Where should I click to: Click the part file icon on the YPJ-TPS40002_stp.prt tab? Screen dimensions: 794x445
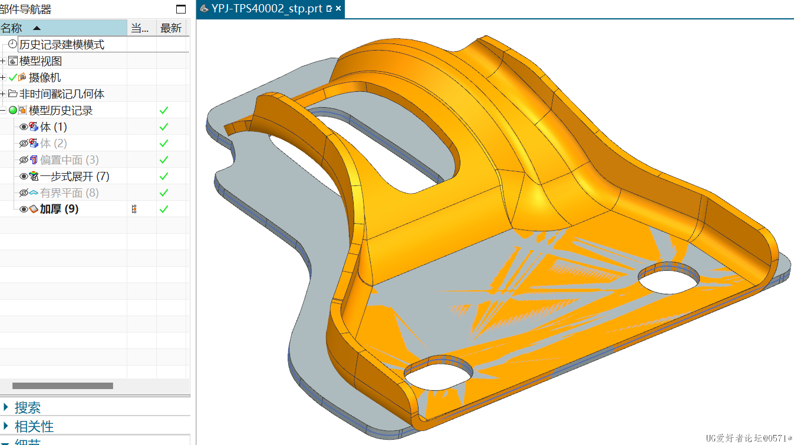click(x=205, y=9)
